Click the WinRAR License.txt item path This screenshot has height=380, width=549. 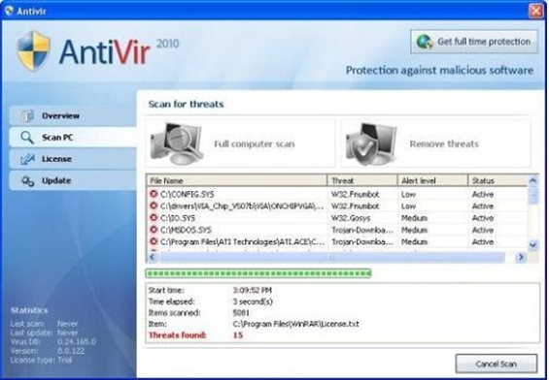295,324
